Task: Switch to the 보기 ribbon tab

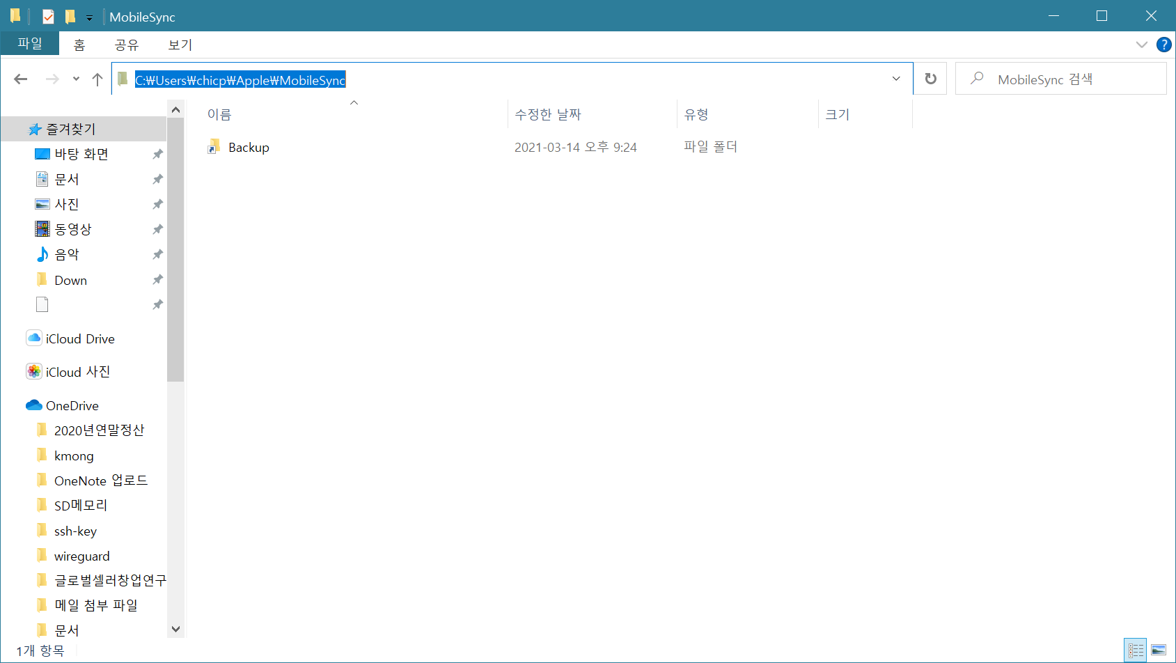Action: tap(180, 45)
